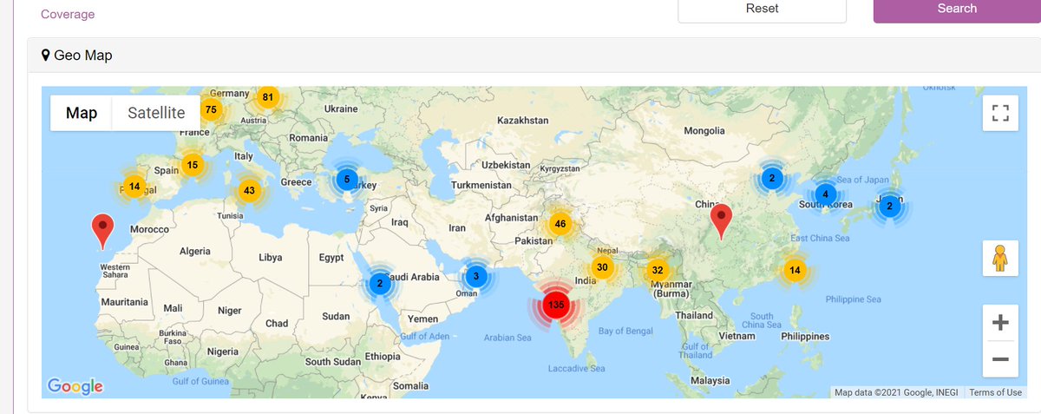Click the Nigeria country label
This screenshot has width=1041, height=414.
(x=223, y=352)
